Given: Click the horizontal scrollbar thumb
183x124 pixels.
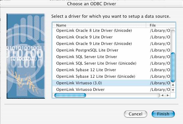Looking at the screenshot, I should pos(70,95).
